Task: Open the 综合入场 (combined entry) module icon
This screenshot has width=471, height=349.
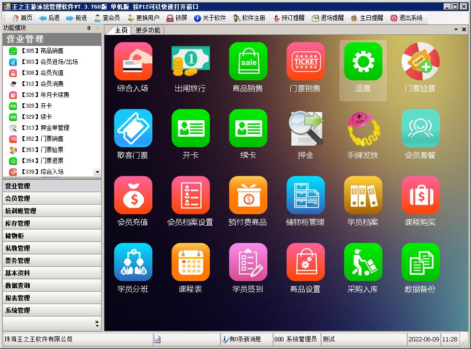Action: tap(133, 61)
